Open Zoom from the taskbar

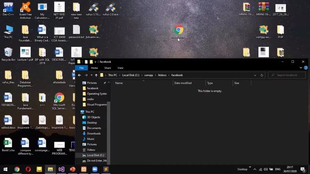click(x=95, y=169)
